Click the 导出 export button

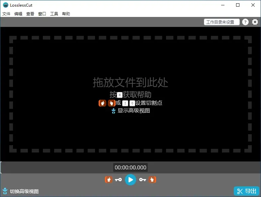pyautogui.click(x=246, y=191)
